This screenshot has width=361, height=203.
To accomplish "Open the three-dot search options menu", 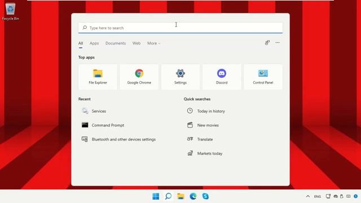I will pos(278,43).
